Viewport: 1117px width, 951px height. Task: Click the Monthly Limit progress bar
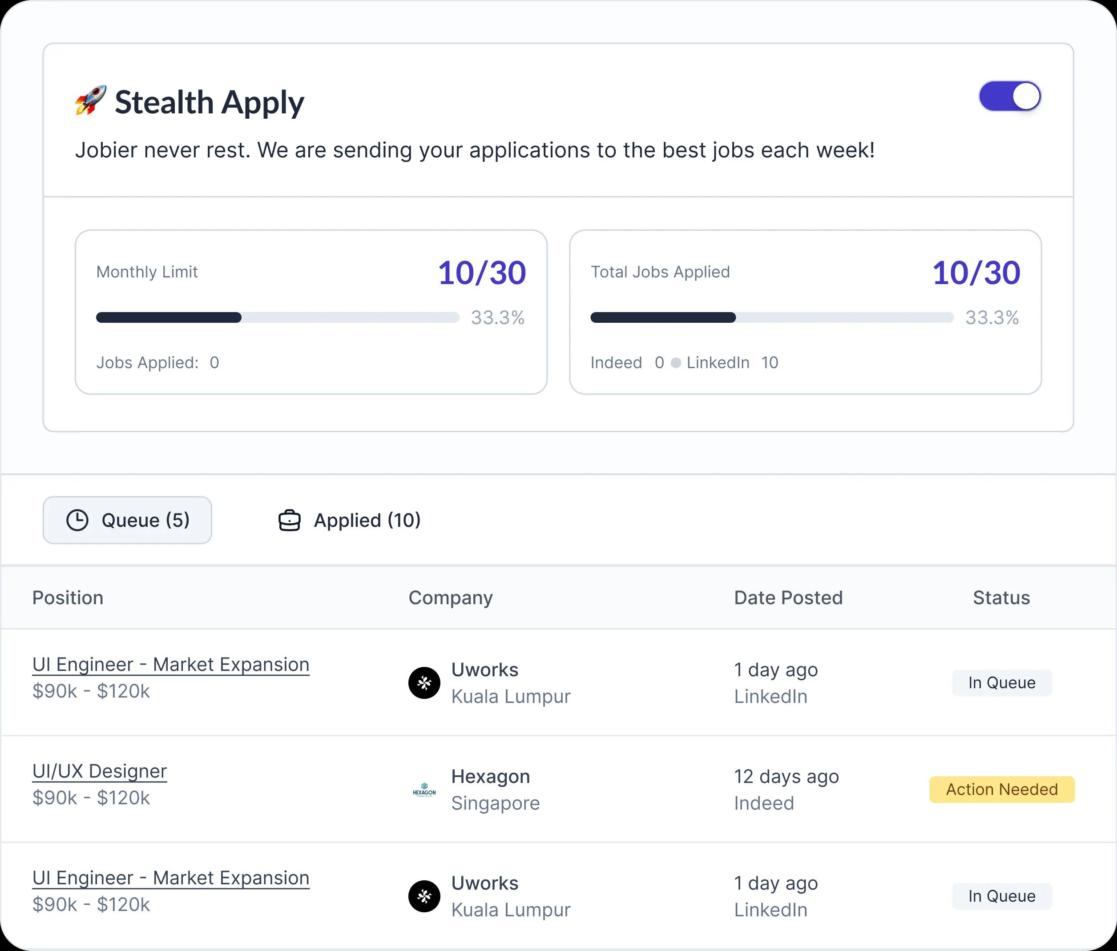pos(277,317)
